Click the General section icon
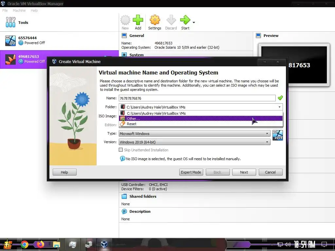The width and height of the screenshot is (335, 251). [124, 36]
